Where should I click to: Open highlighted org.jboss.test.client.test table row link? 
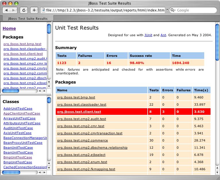point(79,112)
